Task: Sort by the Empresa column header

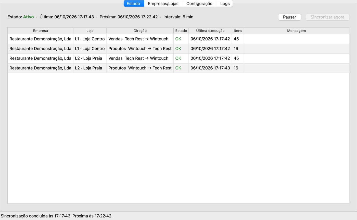Action: [x=40, y=31]
